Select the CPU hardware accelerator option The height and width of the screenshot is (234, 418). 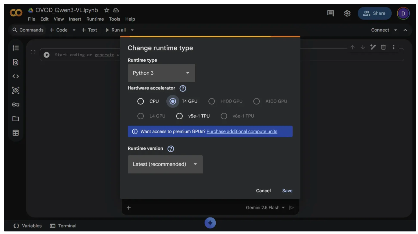coord(141,101)
